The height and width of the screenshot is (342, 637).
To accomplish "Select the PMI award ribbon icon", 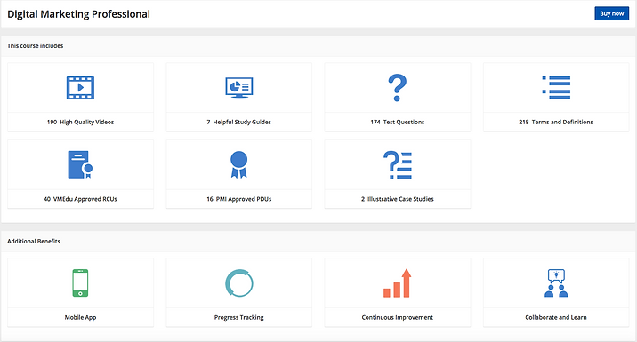I will coord(238,164).
